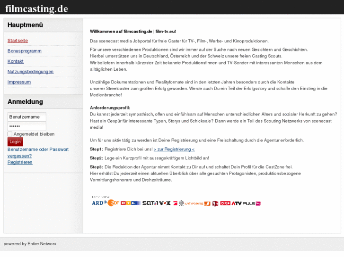This screenshot has height=257, width=344.
Task: Follow the '> zur Registrierung <' link
Action: (x=174, y=149)
